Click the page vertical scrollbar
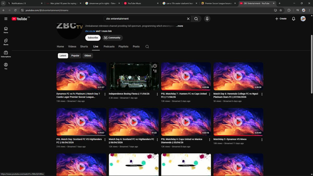Viewport: 313px width, 176px height. [x=312, y=64]
